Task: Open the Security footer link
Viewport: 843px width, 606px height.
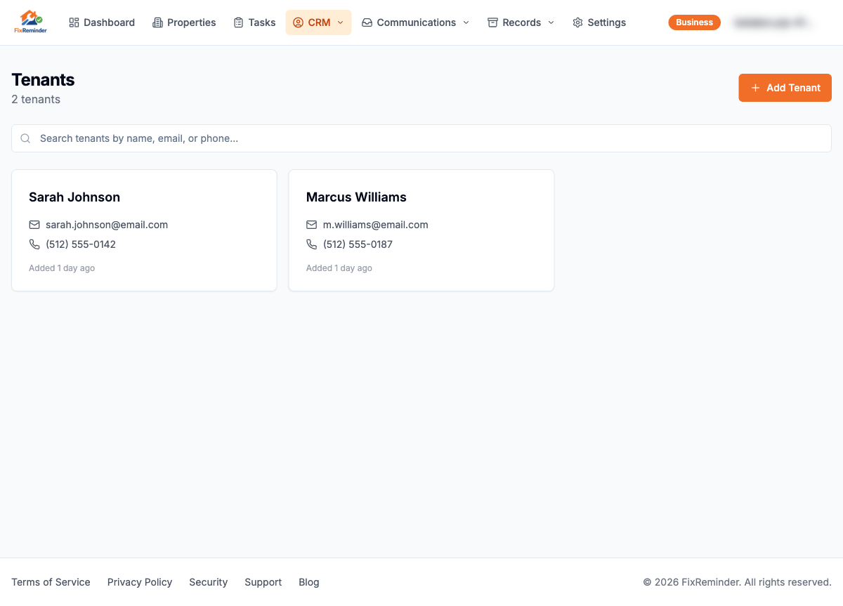Action: [x=208, y=582]
